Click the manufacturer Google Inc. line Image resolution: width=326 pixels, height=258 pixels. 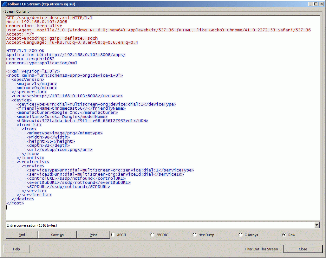click(x=67, y=113)
